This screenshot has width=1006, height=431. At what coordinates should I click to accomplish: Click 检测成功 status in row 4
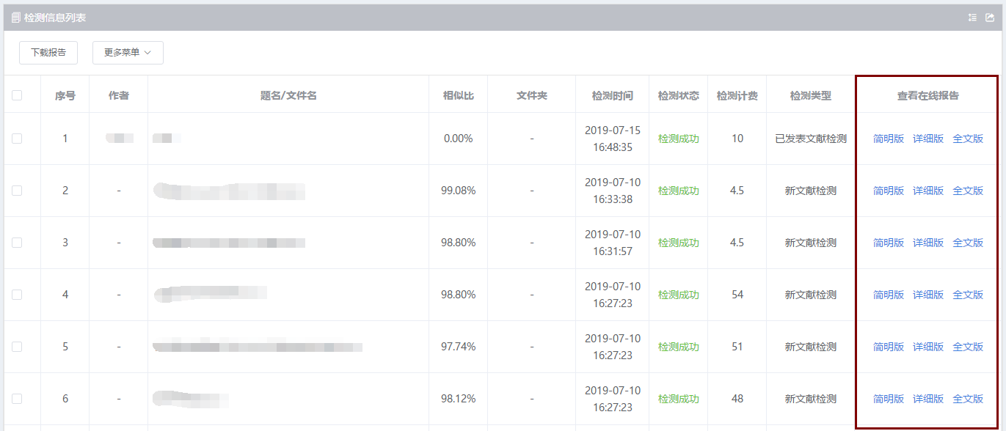point(679,295)
